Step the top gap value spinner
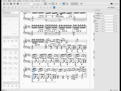 coord(114,16)
